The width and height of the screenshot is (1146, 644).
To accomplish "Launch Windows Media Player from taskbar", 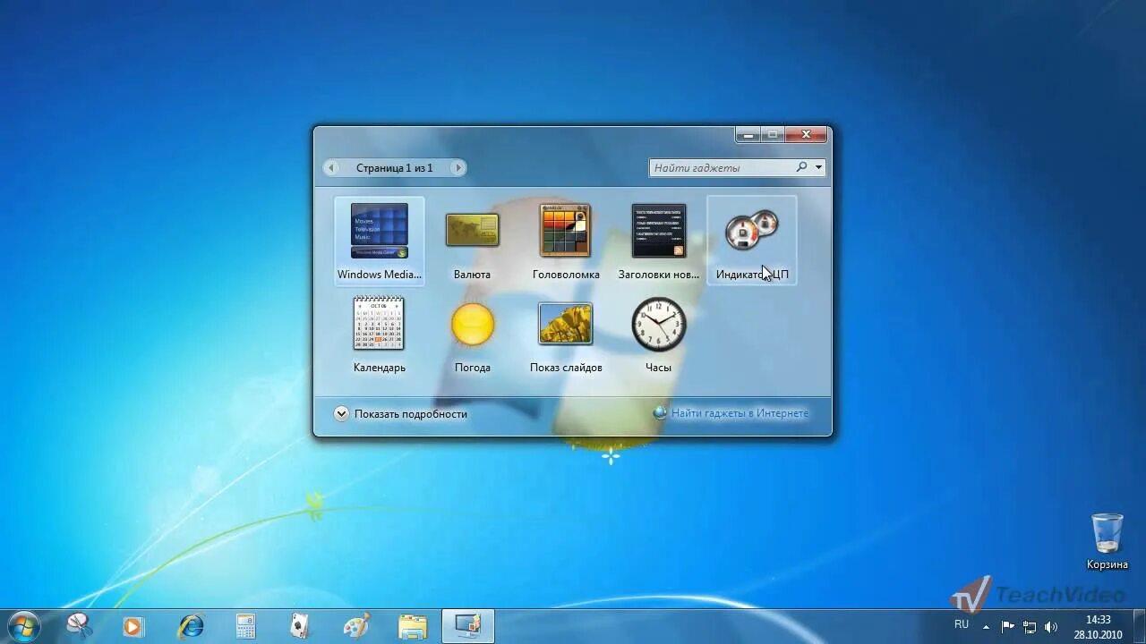I will [133, 627].
